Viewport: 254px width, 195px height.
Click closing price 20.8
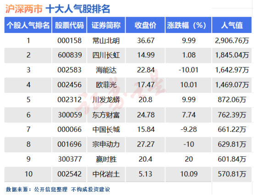point(145,100)
